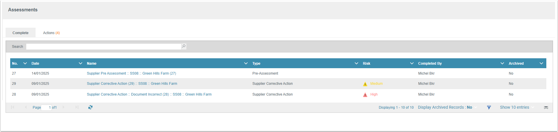Click the Medium risk warning icon

click(365, 84)
